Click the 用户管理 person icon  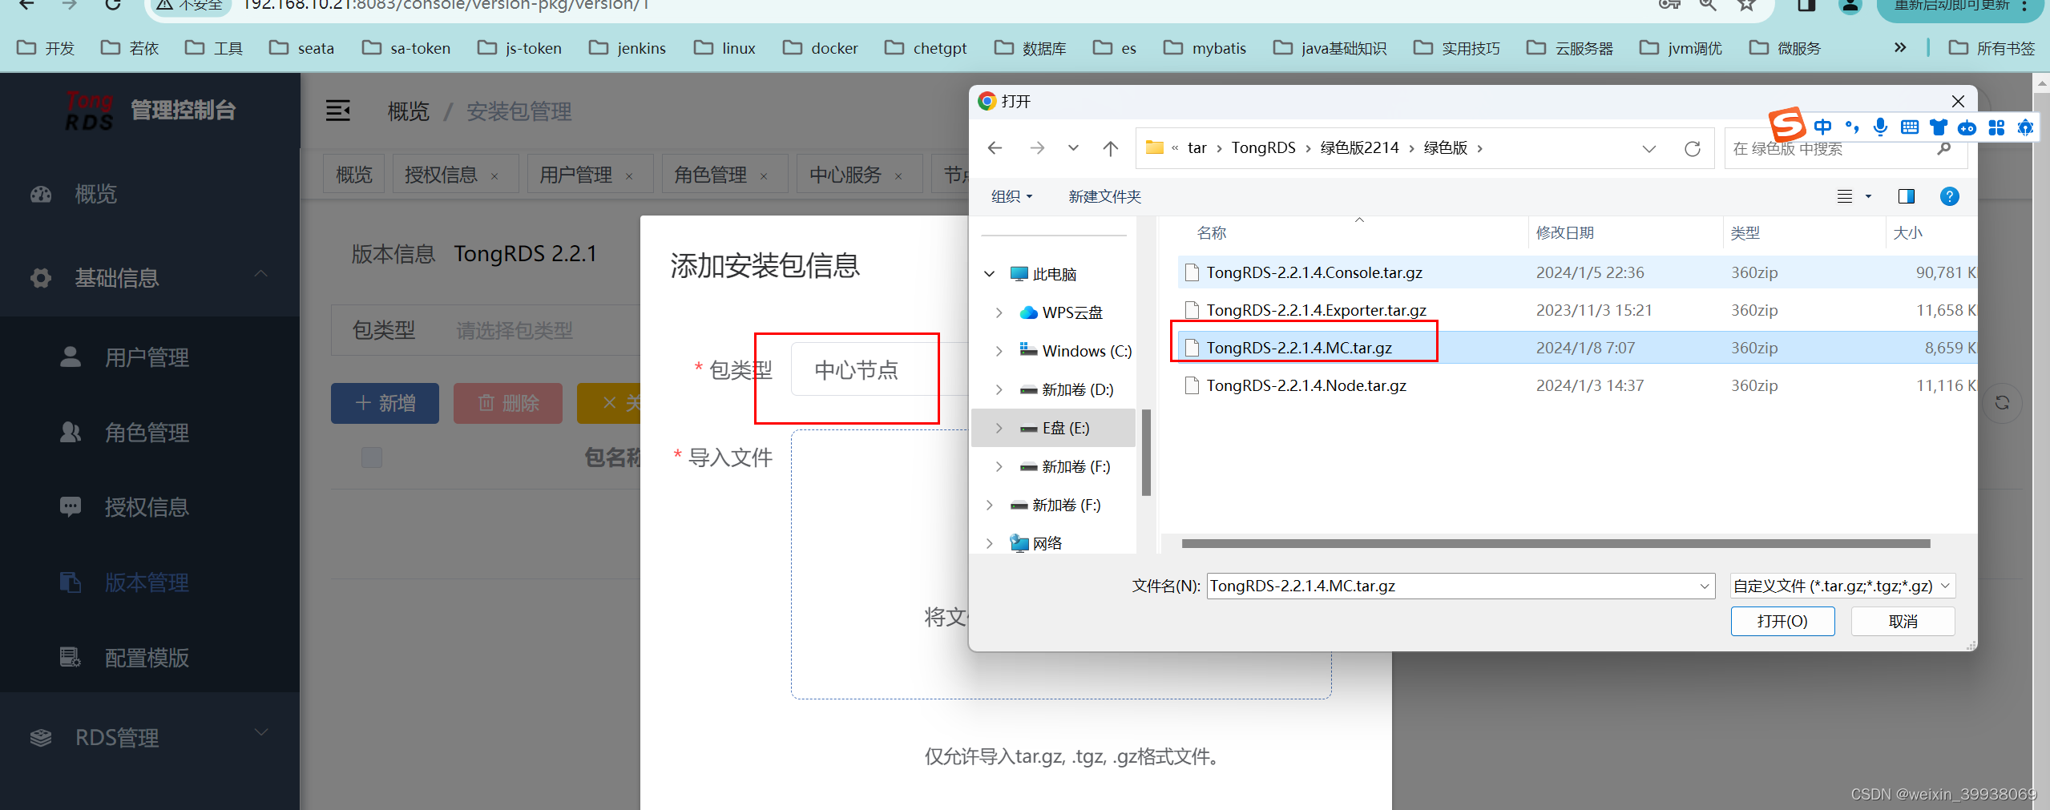click(x=71, y=357)
